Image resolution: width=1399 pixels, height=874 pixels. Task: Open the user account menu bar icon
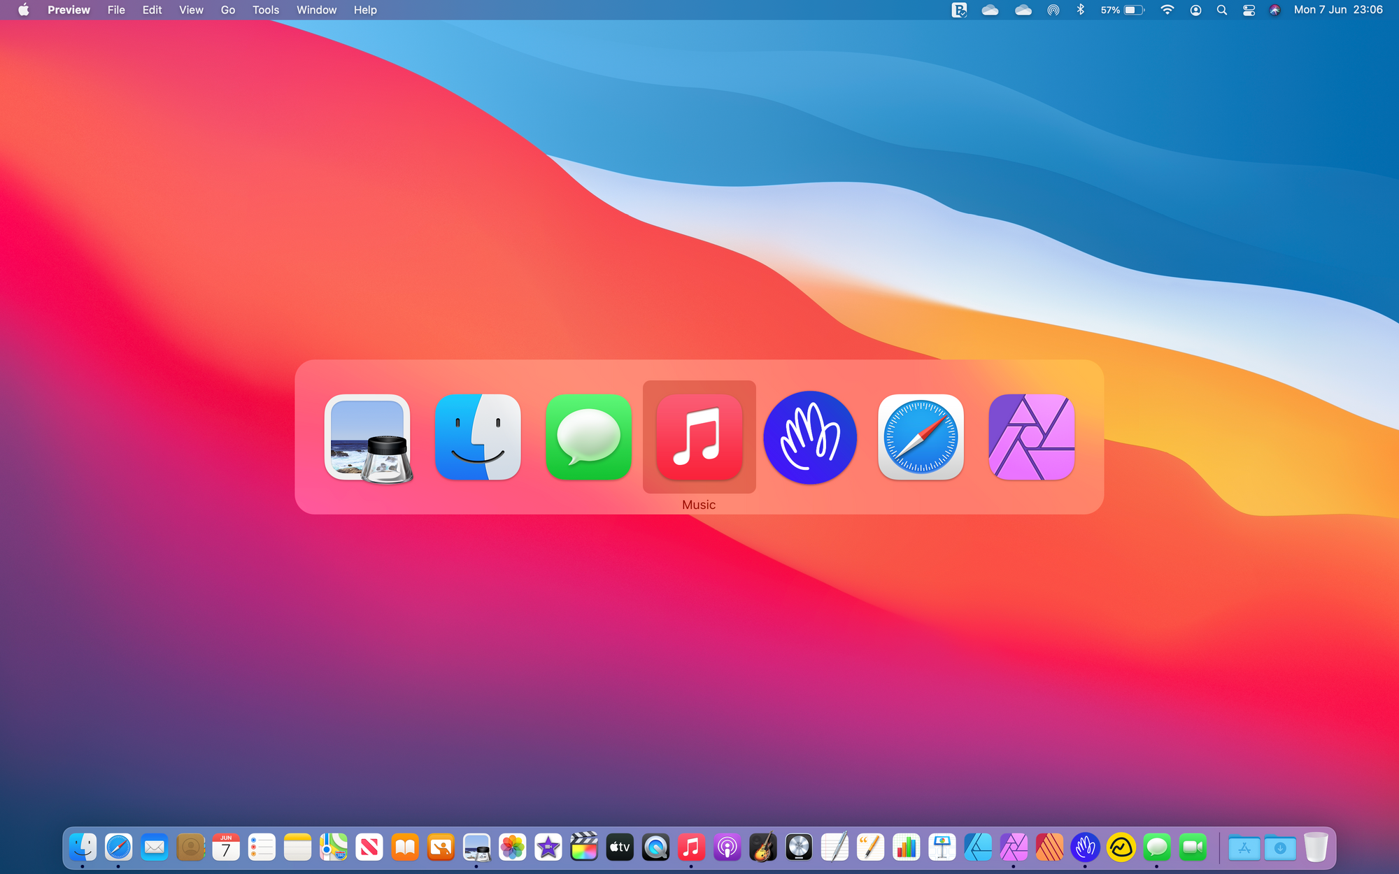[1195, 10]
